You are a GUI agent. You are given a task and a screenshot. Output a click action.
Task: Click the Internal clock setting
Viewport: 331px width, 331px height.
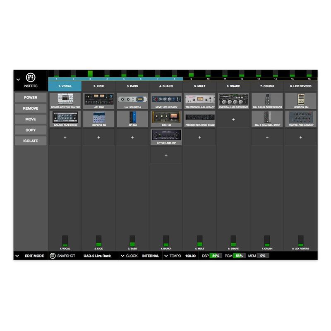(151, 256)
